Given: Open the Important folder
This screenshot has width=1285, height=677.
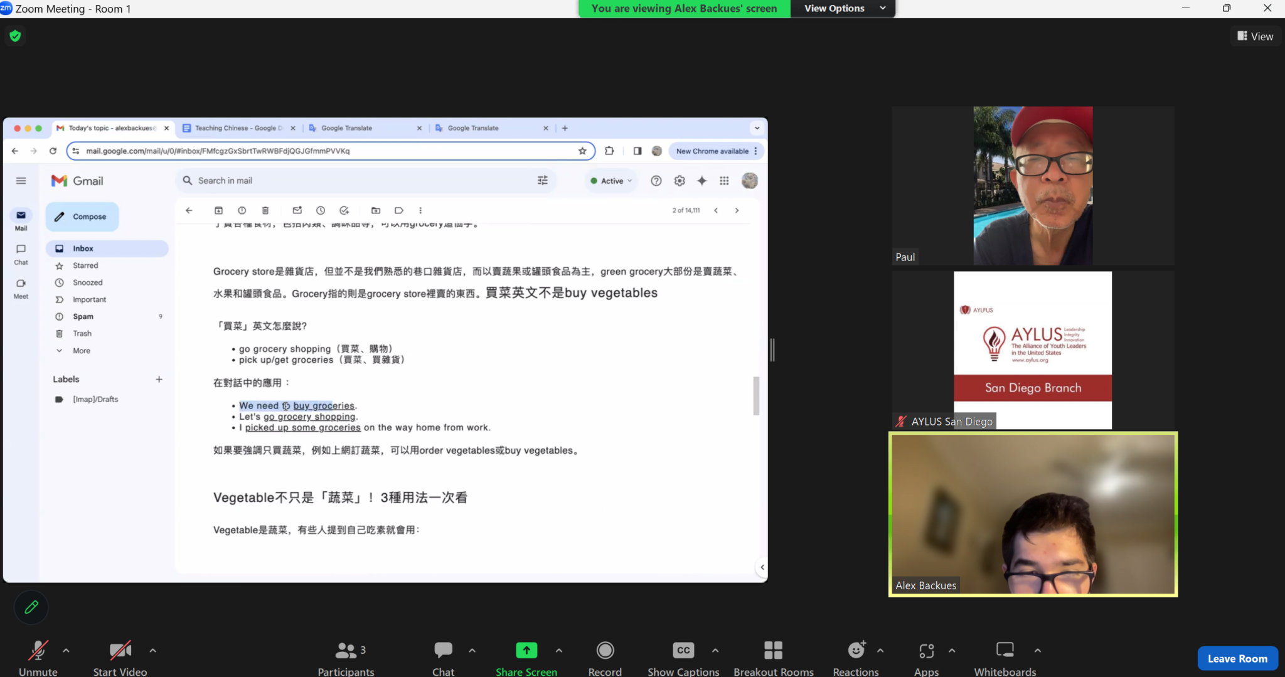Looking at the screenshot, I should [x=107, y=299].
